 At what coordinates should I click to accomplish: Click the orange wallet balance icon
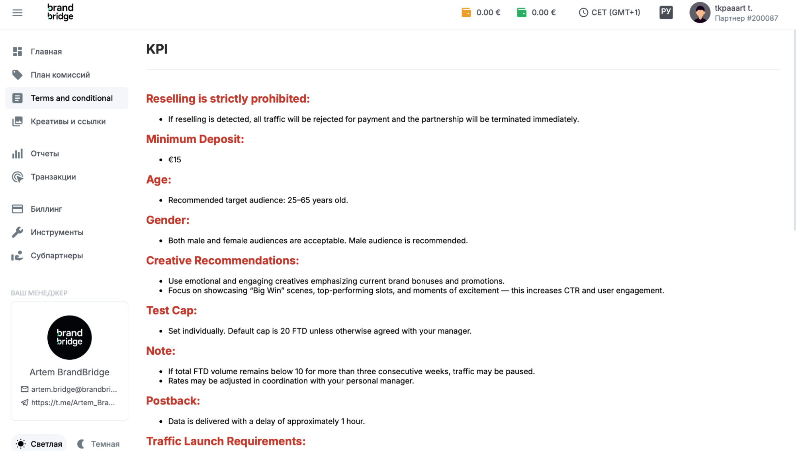pyautogui.click(x=466, y=12)
